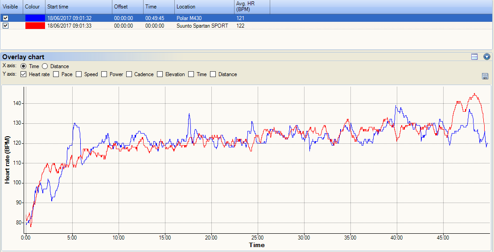Enable the Elevation Y axis checkbox
The height and width of the screenshot is (252, 494).
click(x=160, y=74)
